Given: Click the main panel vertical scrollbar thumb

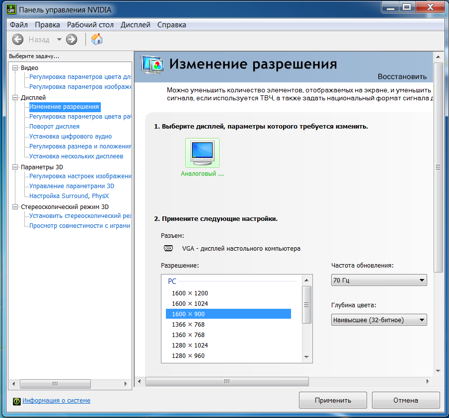Looking at the screenshot, I should [x=438, y=167].
